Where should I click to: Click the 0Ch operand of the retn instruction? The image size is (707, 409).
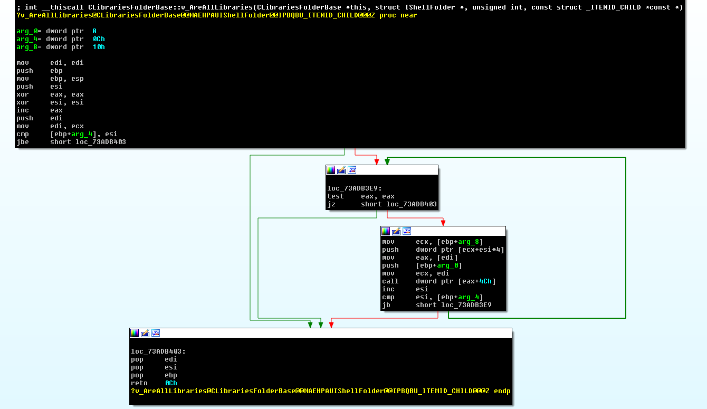tap(171, 383)
